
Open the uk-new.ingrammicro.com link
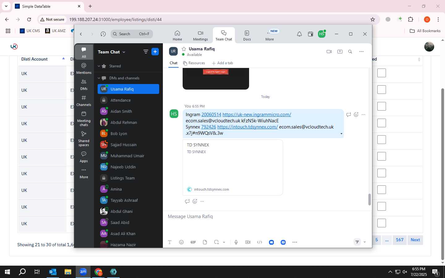click(257, 115)
